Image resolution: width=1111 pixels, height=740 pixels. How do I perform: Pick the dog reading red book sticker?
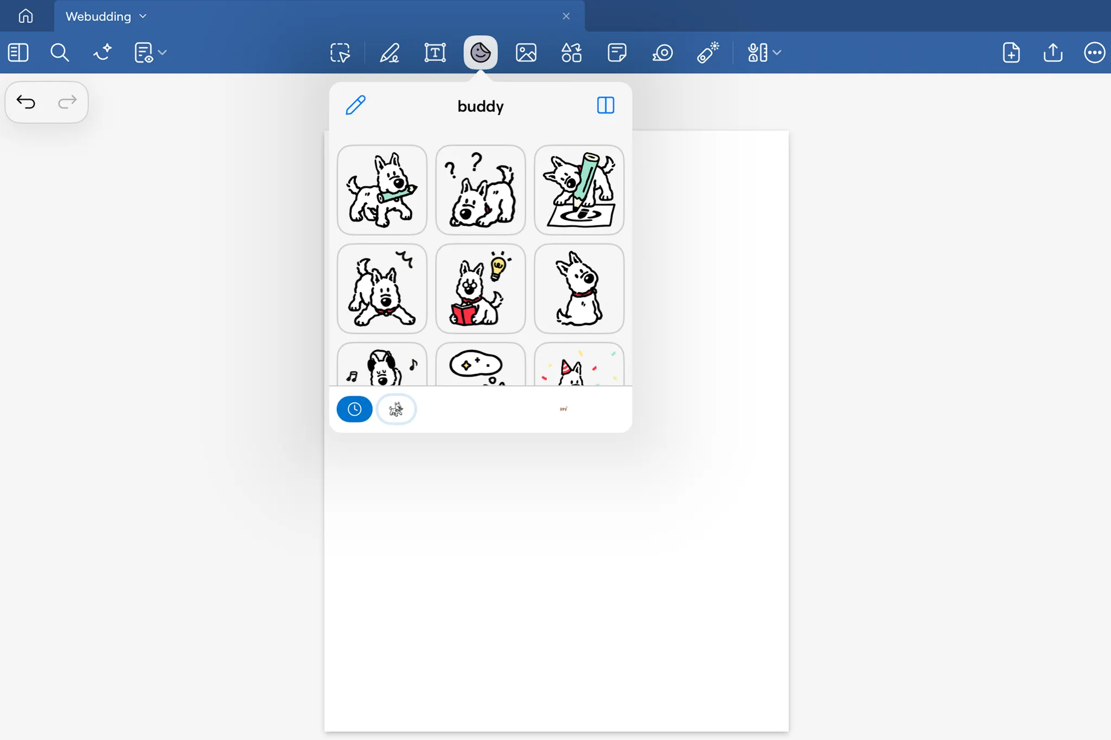(480, 288)
